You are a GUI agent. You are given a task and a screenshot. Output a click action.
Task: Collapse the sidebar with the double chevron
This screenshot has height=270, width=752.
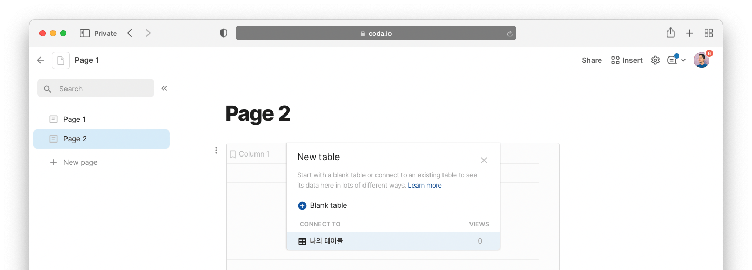(x=164, y=88)
